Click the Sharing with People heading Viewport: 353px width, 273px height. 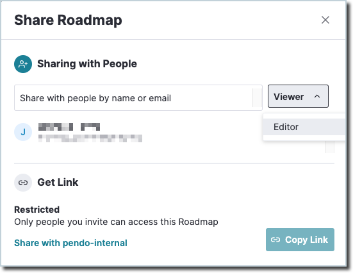87,63
